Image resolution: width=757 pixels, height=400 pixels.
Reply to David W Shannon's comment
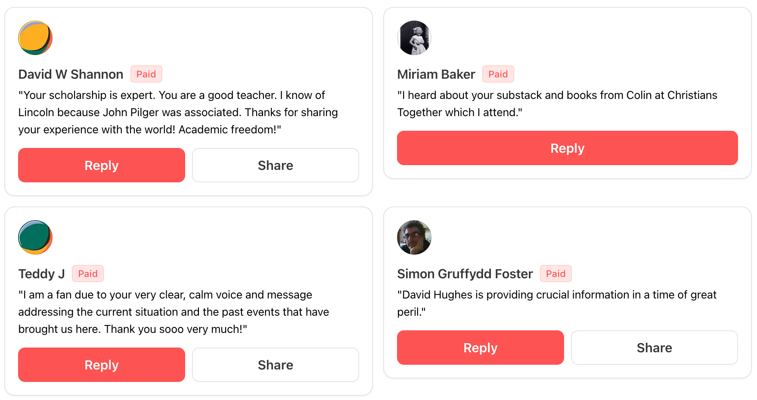point(102,165)
